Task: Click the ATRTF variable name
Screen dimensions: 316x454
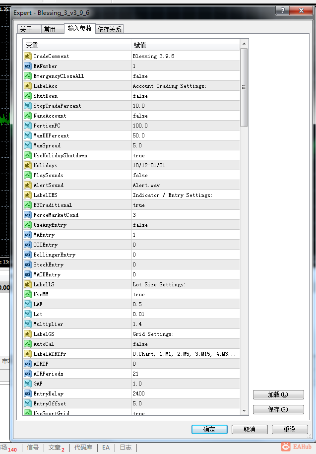Action: click(41, 364)
